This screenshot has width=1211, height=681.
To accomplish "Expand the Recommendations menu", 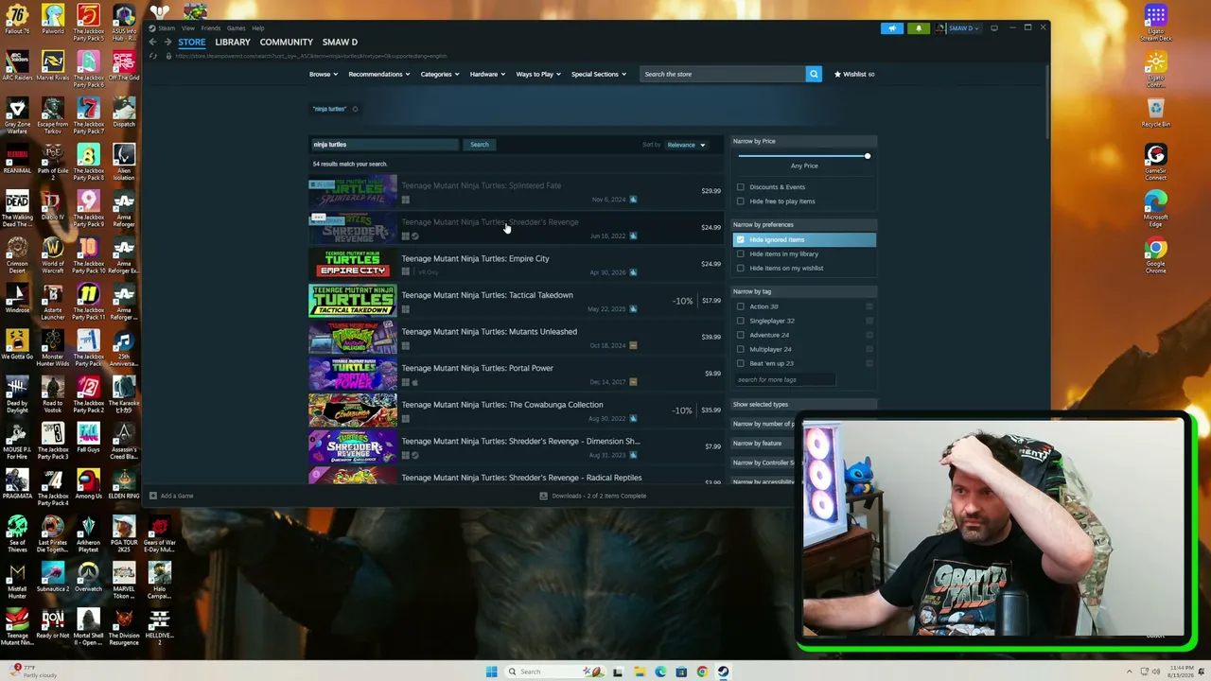I will 378,74.
